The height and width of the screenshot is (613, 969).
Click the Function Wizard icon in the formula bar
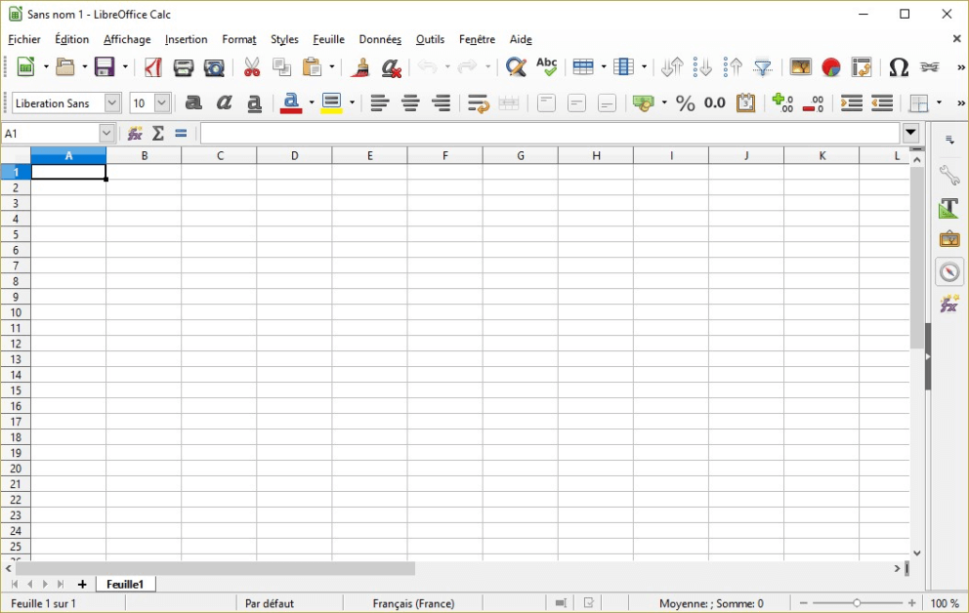tap(135, 134)
